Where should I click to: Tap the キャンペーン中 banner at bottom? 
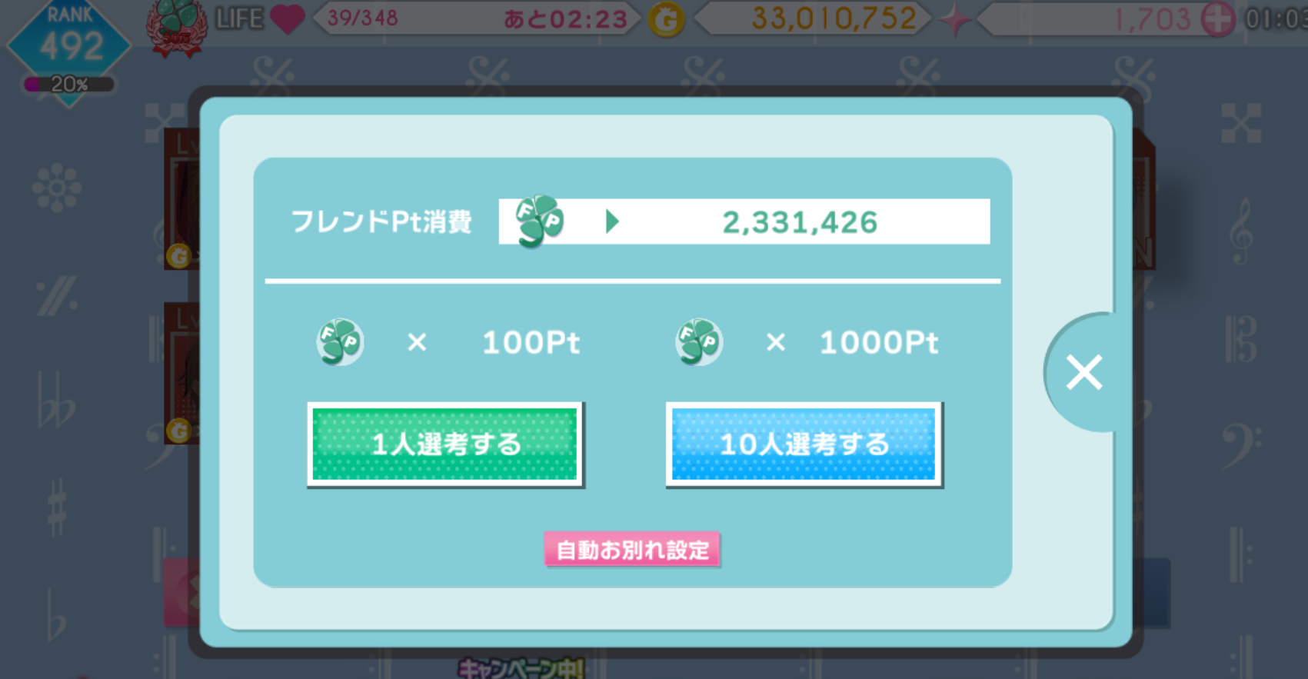click(x=521, y=667)
